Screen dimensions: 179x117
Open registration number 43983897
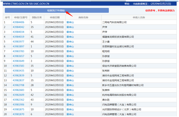[19, 46]
